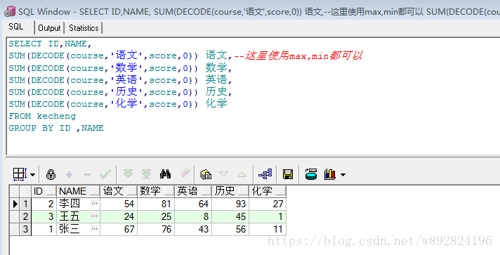
Task: Click the Delete record minus icon
Action: pyautogui.click(x=87, y=175)
